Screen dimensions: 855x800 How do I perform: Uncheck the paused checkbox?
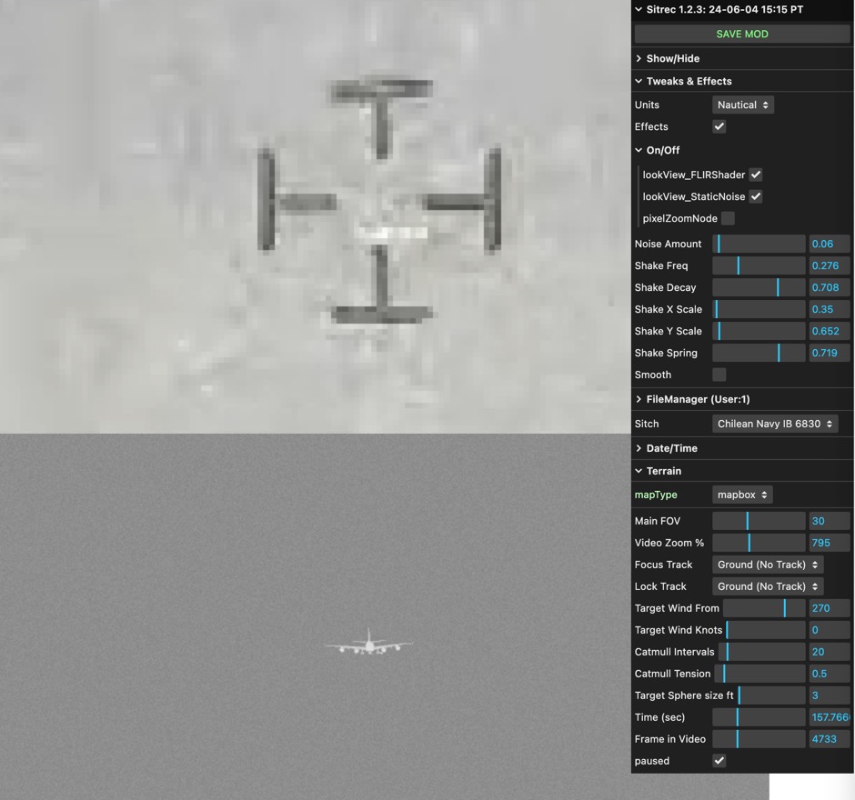pos(719,761)
